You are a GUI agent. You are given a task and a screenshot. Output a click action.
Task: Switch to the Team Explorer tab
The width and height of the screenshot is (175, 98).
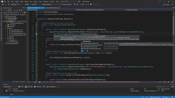[16, 82]
